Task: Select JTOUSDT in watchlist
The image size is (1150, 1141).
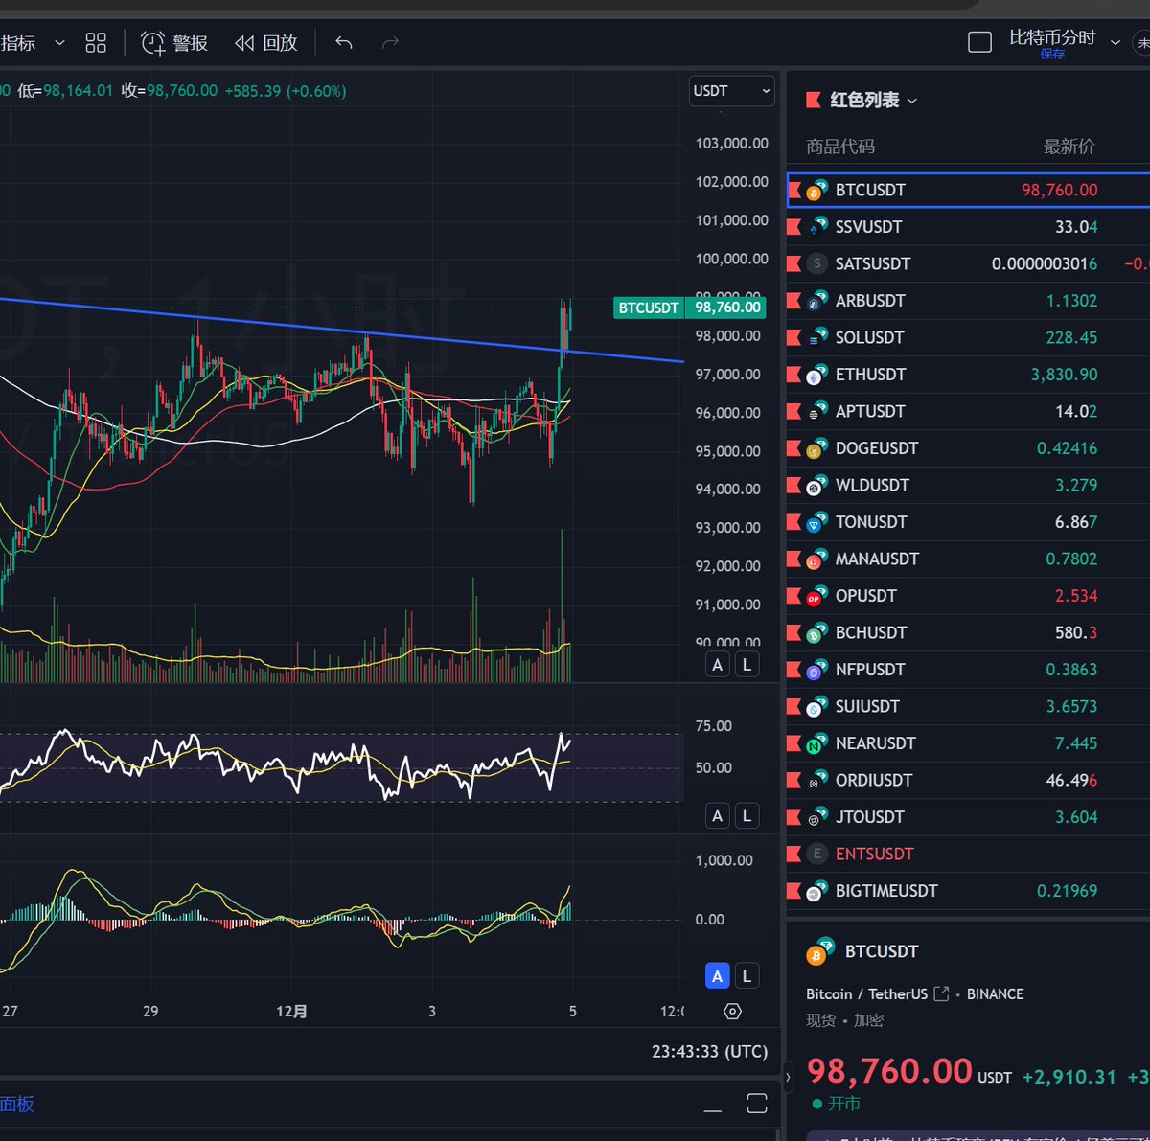Action: tap(968, 817)
